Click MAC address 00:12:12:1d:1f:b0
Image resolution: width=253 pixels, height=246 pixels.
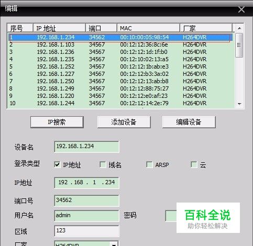[x=144, y=52]
